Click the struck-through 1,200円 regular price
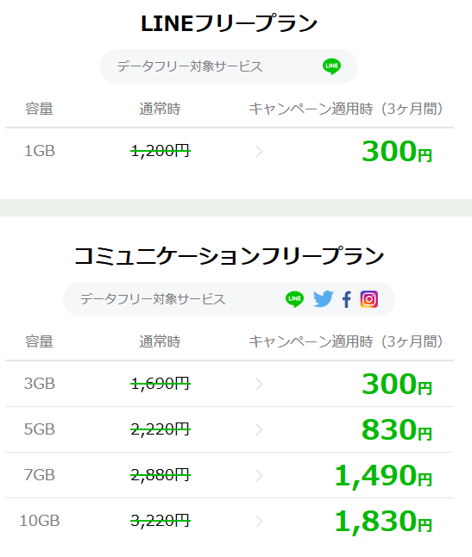472x557 pixels. tap(160, 152)
